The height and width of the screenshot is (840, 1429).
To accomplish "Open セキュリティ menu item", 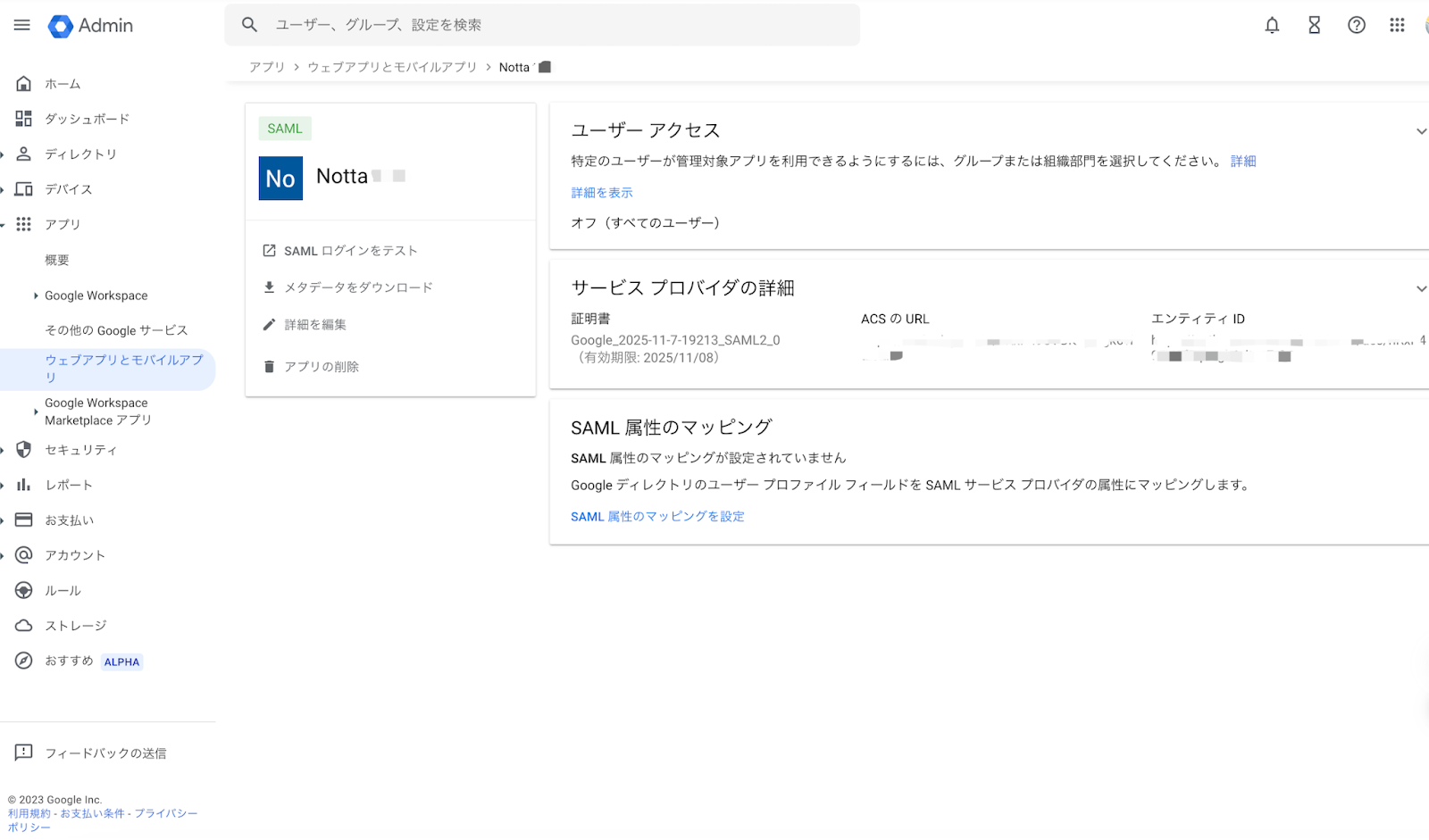I will 81,449.
